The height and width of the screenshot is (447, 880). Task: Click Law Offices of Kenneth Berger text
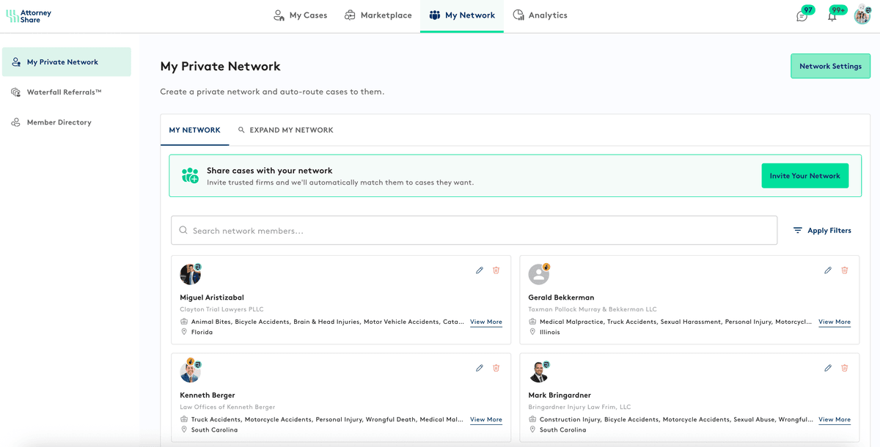pyautogui.click(x=226, y=407)
